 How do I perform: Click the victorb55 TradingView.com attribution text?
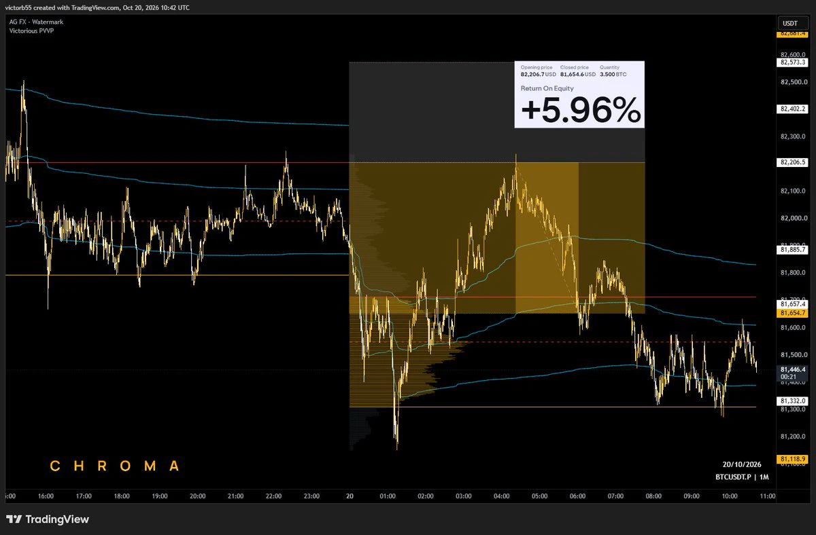[x=97, y=7]
